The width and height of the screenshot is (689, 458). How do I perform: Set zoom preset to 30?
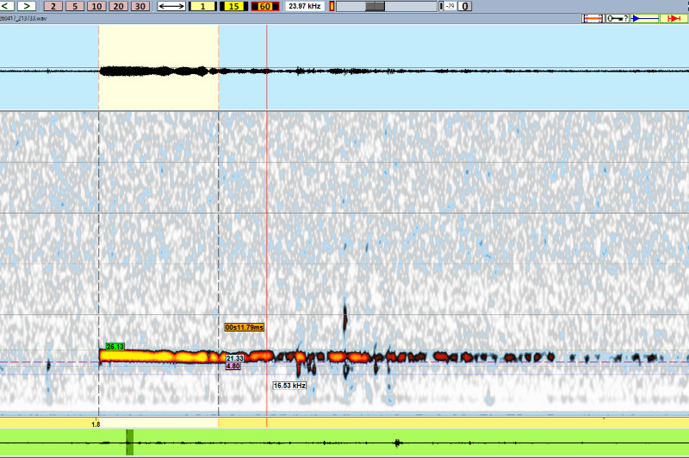[x=140, y=6]
